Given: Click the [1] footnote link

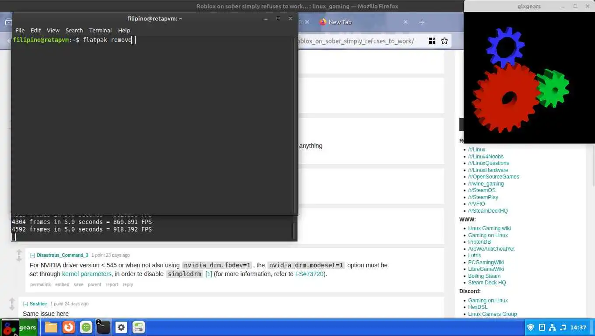Looking at the screenshot, I should (x=209, y=274).
